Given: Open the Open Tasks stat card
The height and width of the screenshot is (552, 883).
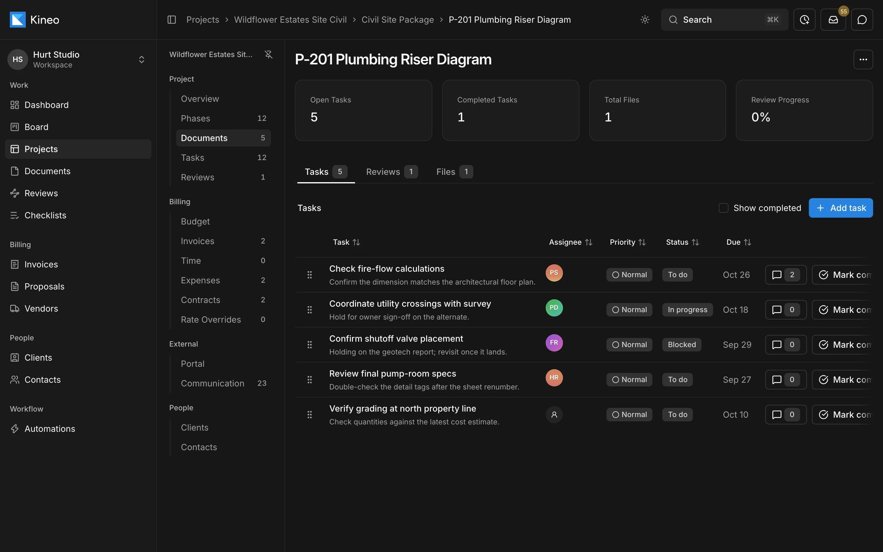Looking at the screenshot, I should [363, 111].
